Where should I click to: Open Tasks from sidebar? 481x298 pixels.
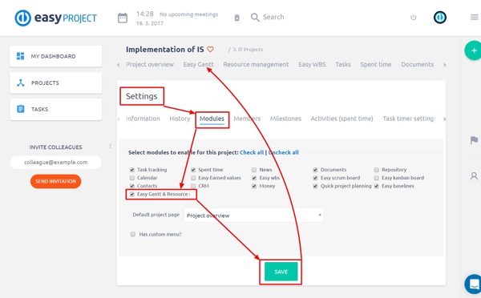tap(55, 109)
